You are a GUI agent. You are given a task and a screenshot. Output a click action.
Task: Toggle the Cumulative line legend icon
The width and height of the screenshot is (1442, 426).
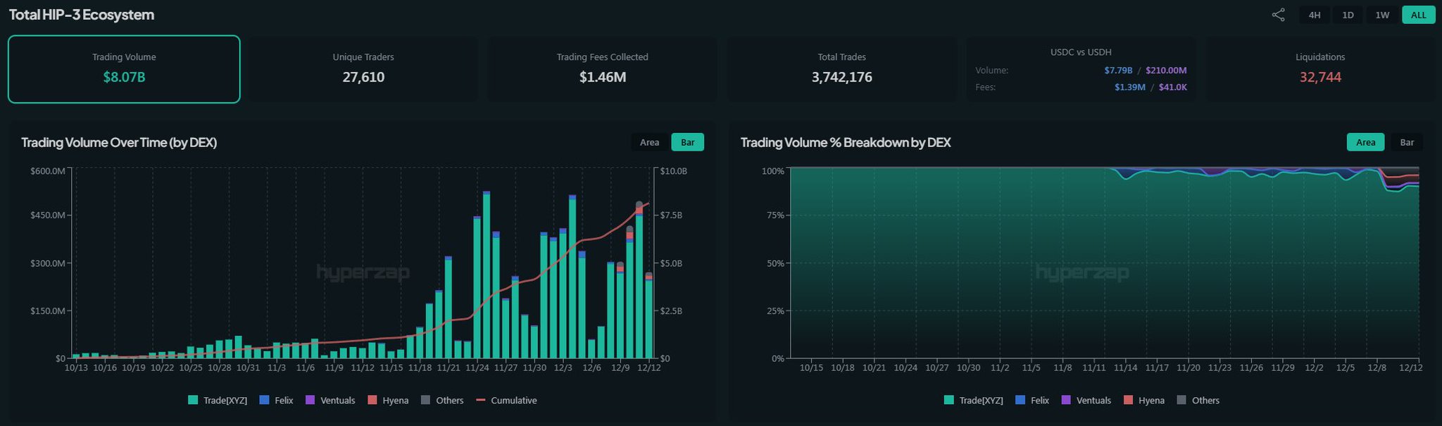[x=481, y=400]
